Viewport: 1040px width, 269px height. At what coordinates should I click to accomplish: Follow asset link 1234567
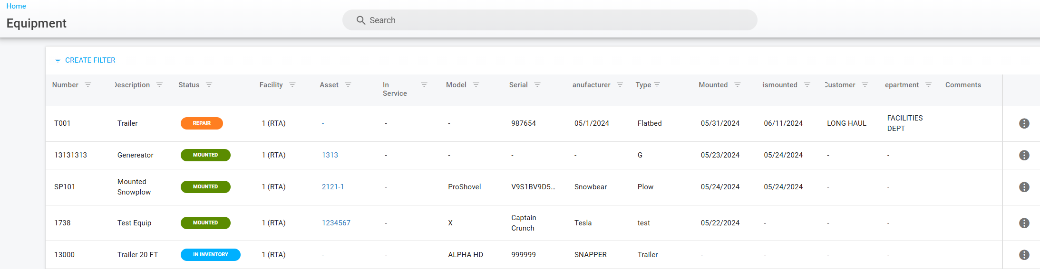coord(336,223)
